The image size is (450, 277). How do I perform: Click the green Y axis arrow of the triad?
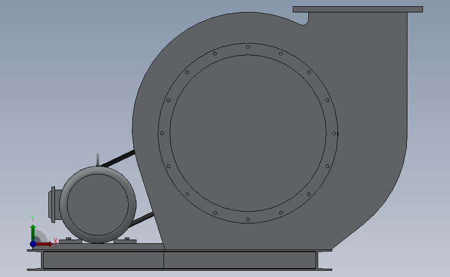point(33,233)
